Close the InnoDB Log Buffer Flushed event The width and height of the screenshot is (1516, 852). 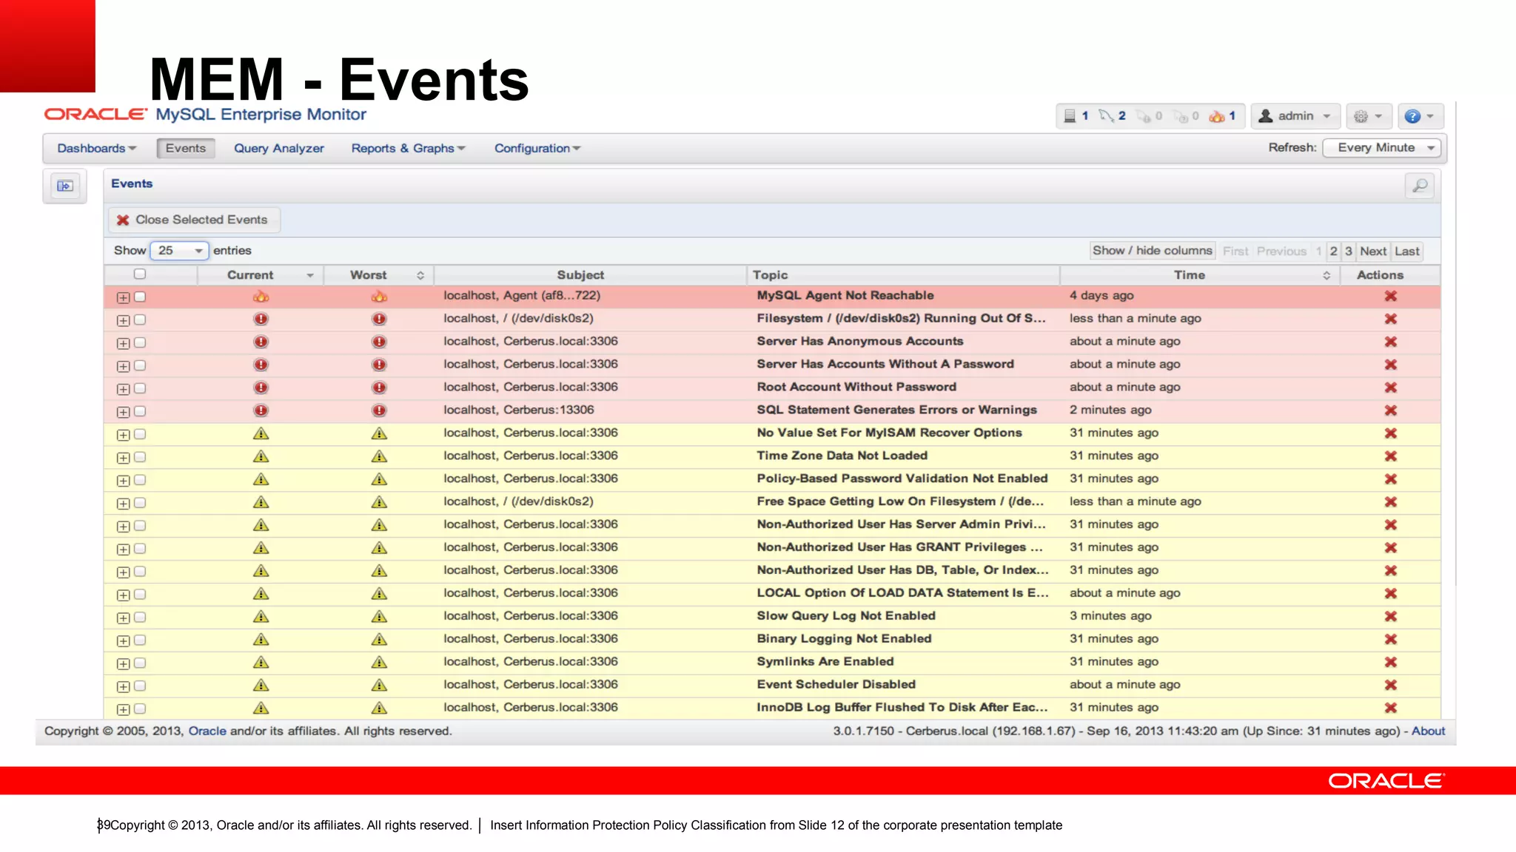[1390, 708]
